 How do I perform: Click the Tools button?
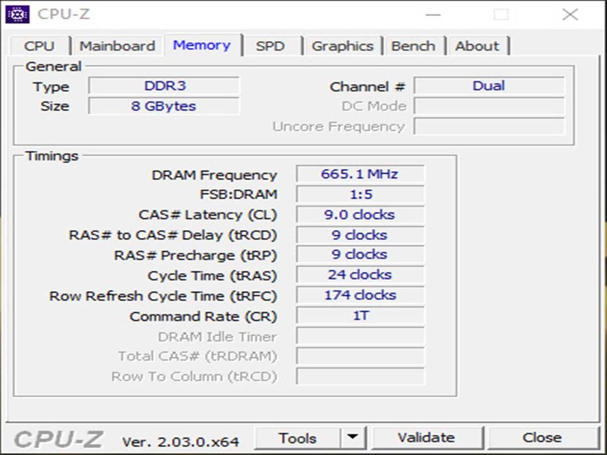[x=297, y=438]
